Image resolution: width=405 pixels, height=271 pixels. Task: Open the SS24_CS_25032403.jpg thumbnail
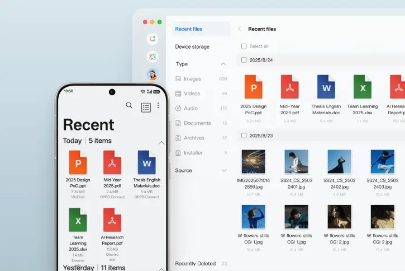[383, 161]
